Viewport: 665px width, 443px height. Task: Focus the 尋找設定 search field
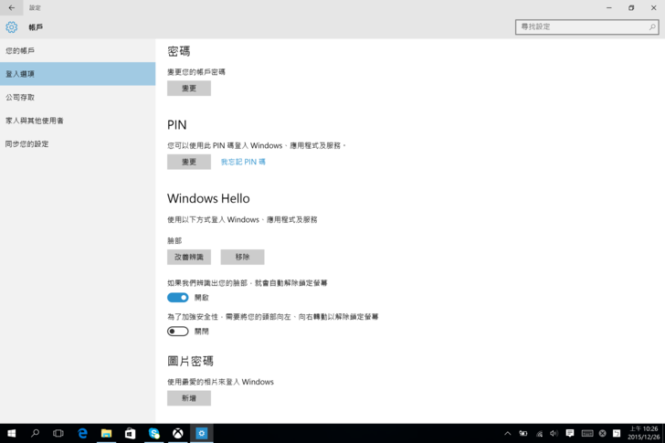pyautogui.click(x=587, y=27)
